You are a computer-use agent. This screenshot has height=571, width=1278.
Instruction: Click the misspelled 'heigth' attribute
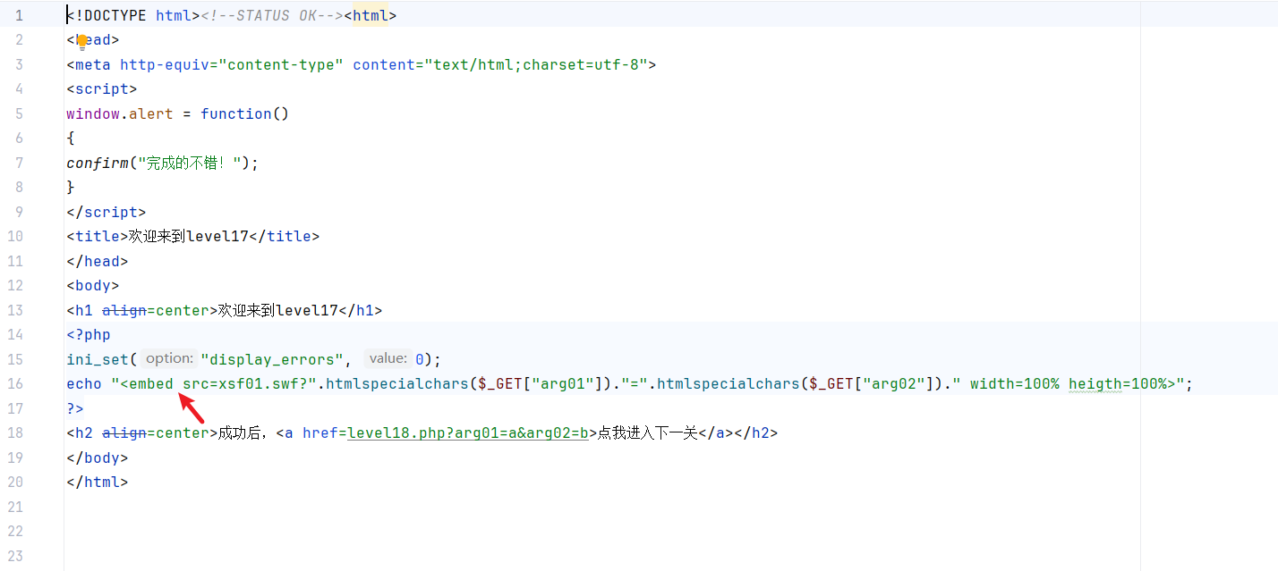(x=1095, y=383)
